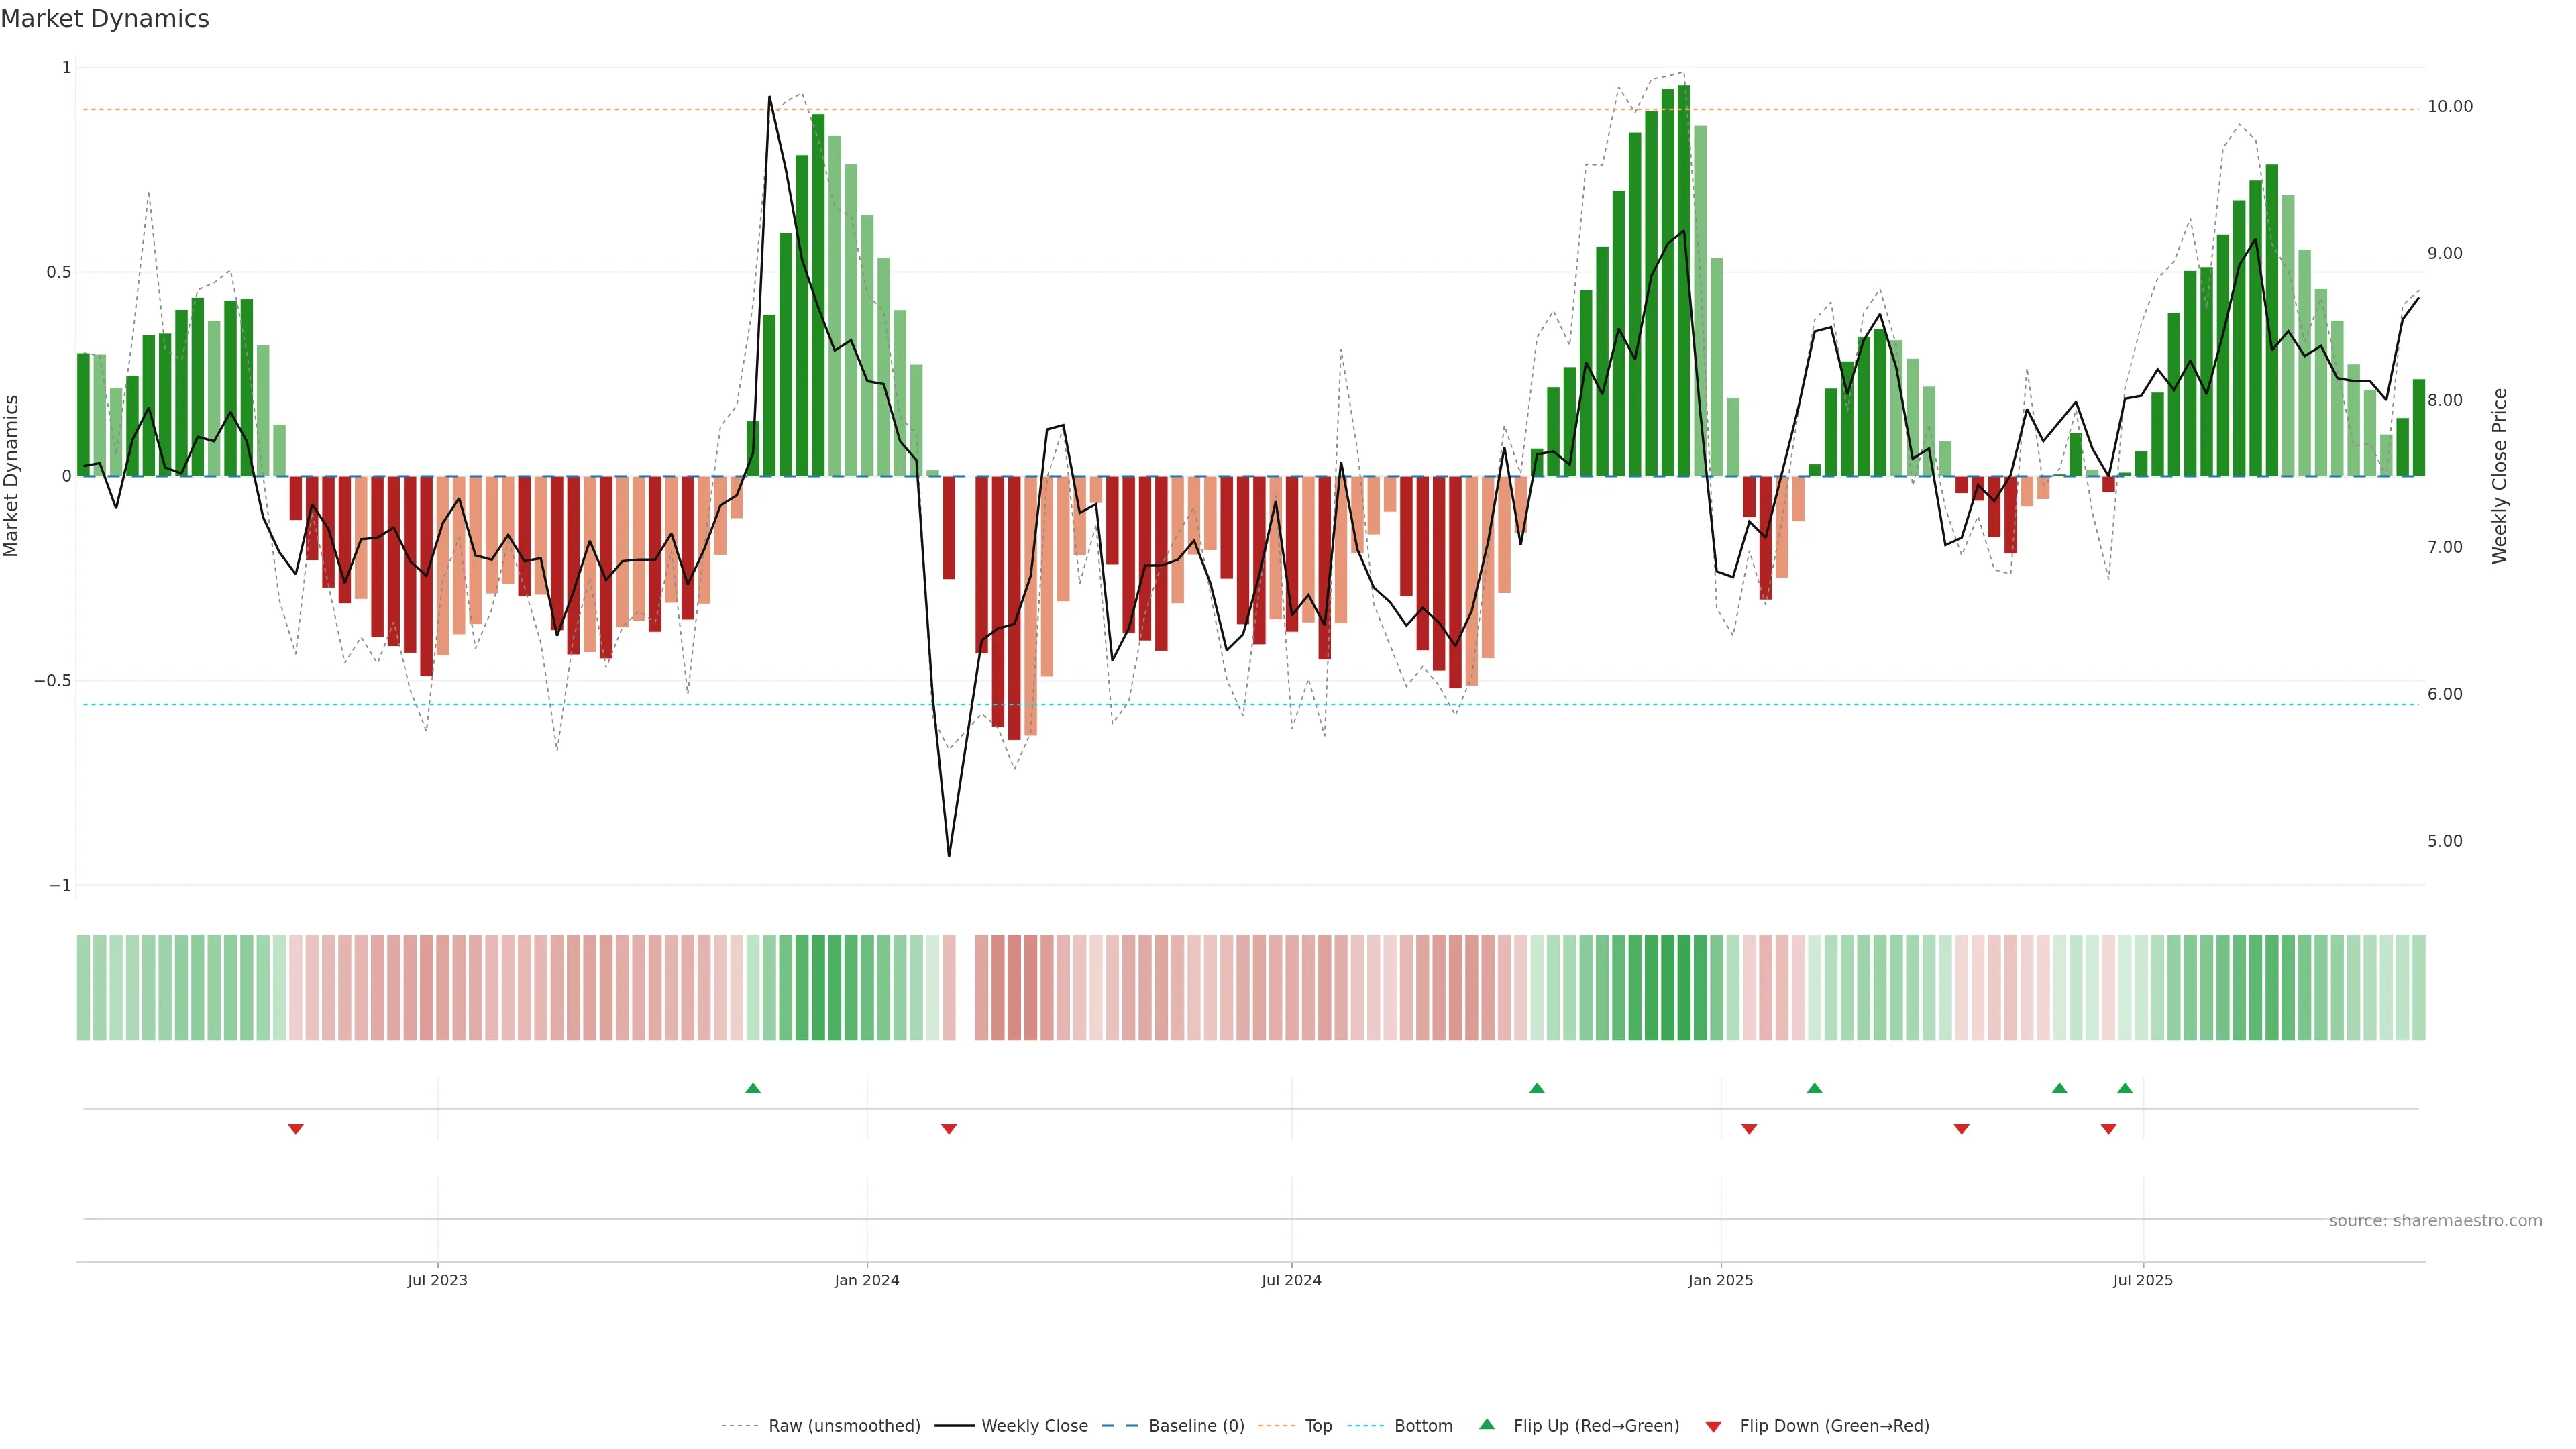Click the −0.5 Market Dynamics axis tick
The width and height of the screenshot is (2576, 1449).
tap(52, 681)
